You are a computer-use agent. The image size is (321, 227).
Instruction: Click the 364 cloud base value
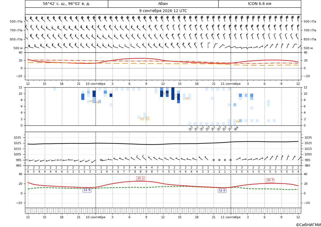(x=236, y=128)
